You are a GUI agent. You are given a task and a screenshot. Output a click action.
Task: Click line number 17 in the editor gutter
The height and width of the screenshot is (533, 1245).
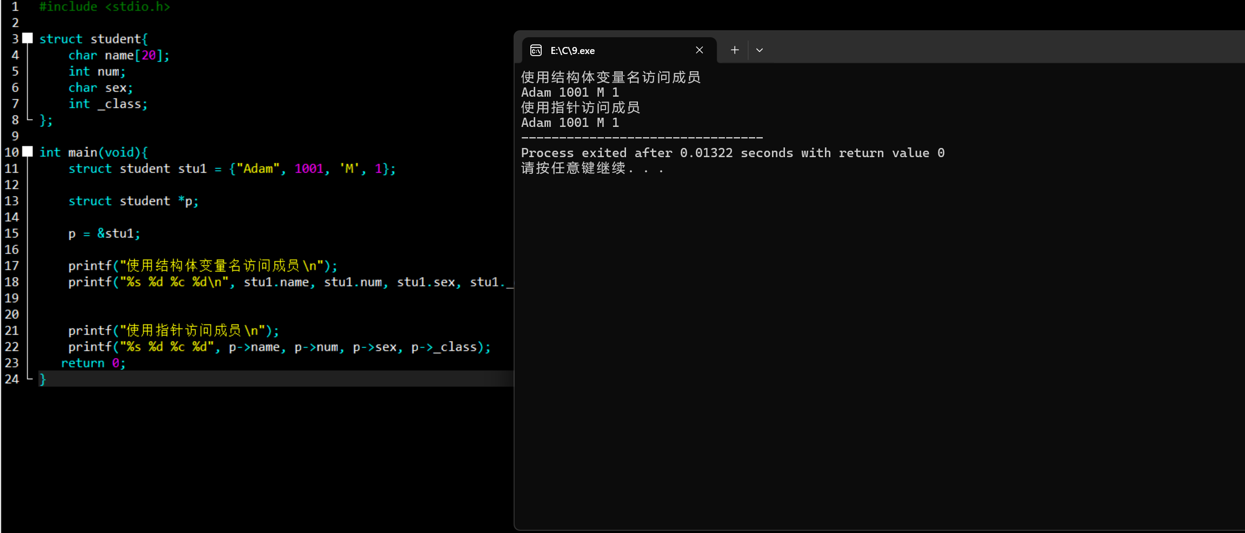tap(12, 265)
